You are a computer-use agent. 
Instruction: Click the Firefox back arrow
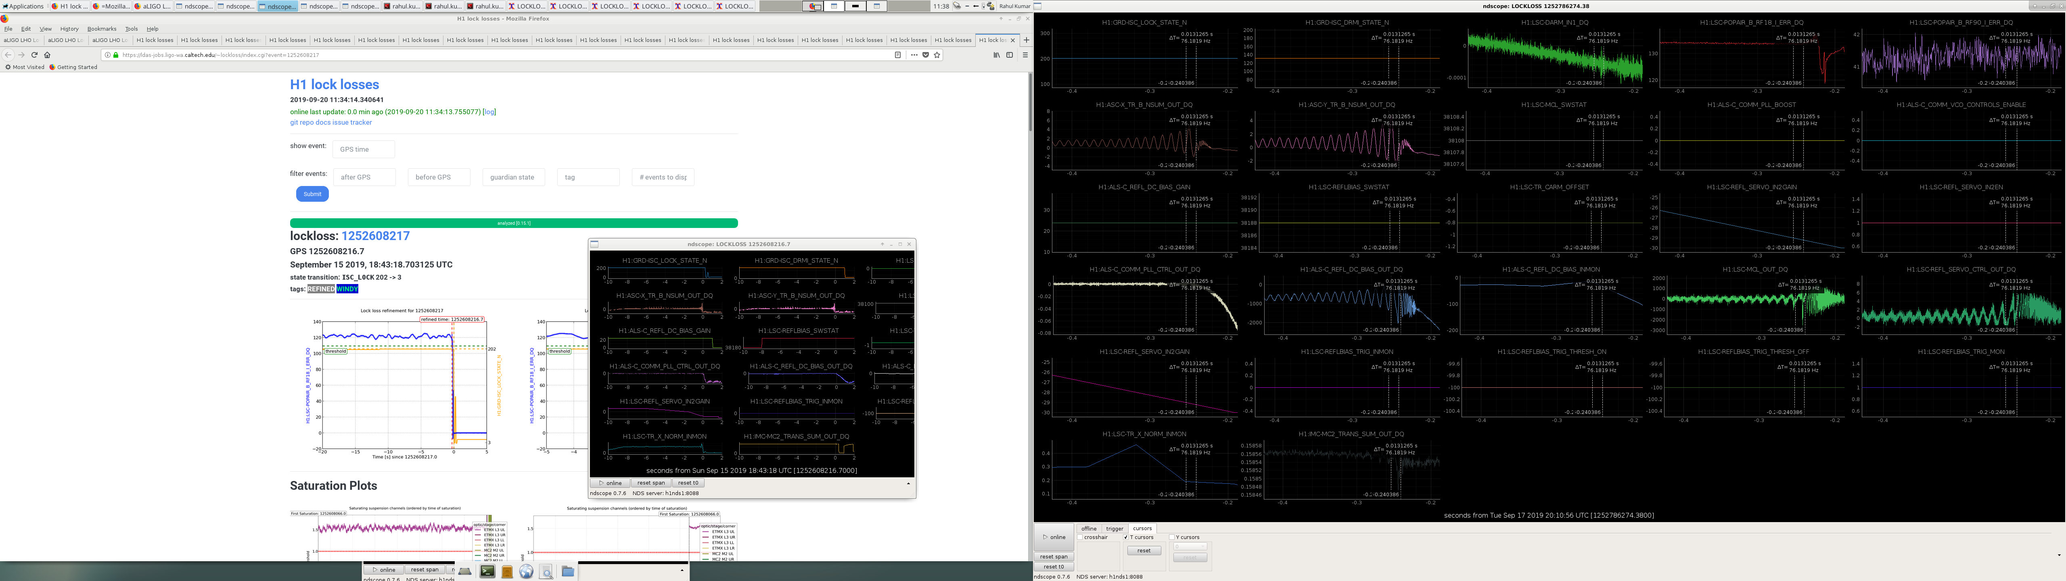point(8,54)
